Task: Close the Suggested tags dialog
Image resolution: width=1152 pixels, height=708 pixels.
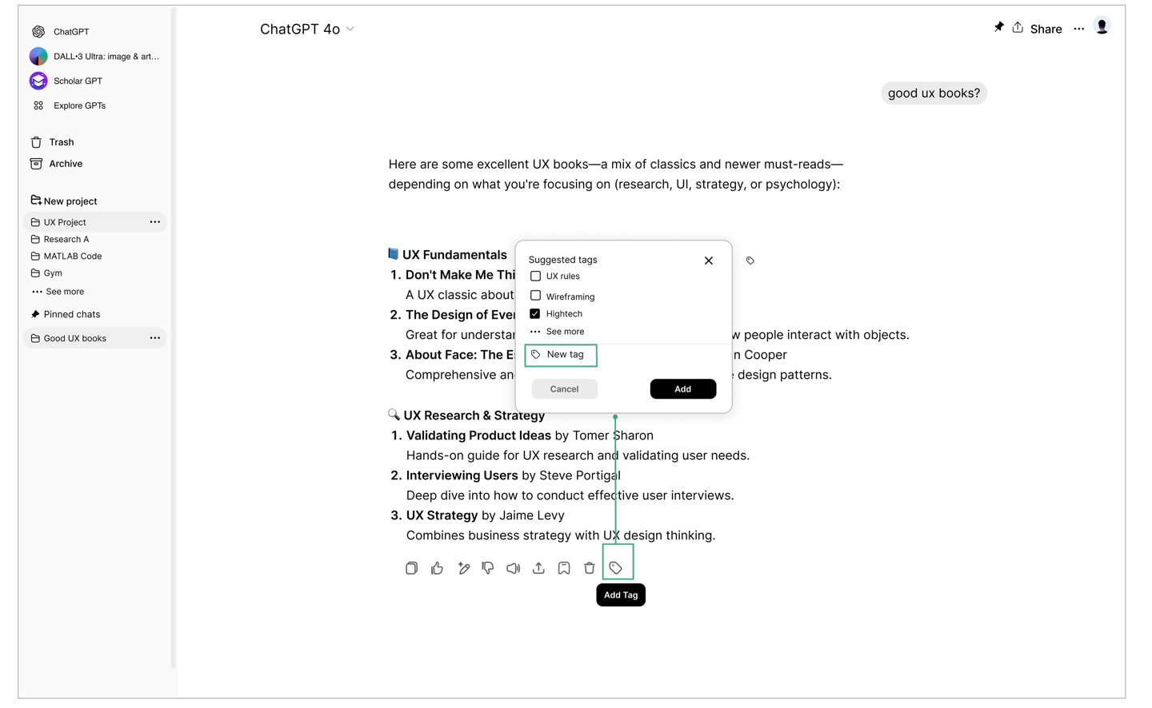Action: pyautogui.click(x=709, y=261)
